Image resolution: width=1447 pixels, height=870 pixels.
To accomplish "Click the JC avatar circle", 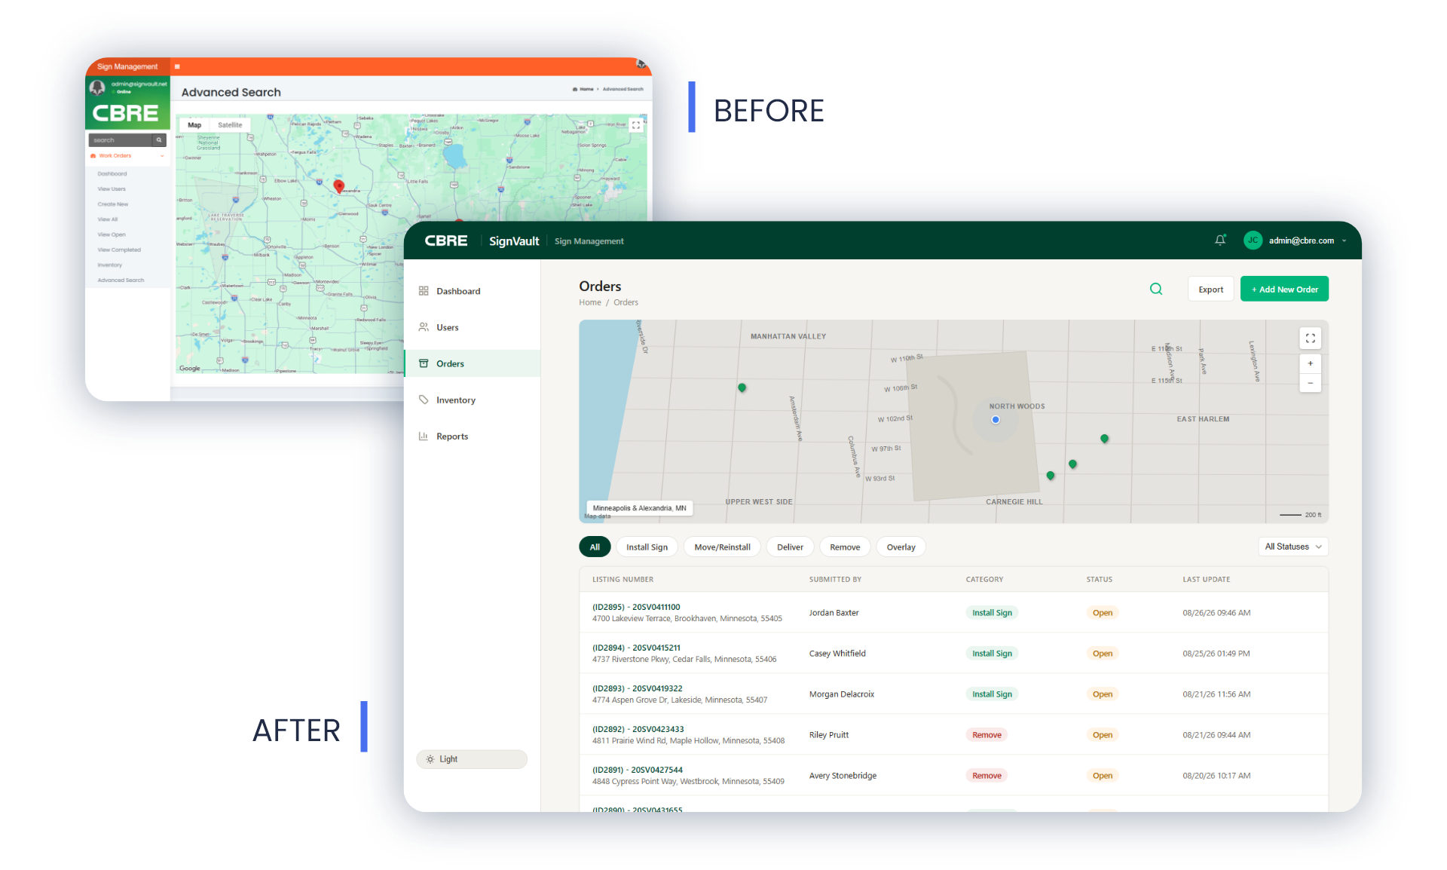I will pos(1253,240).
